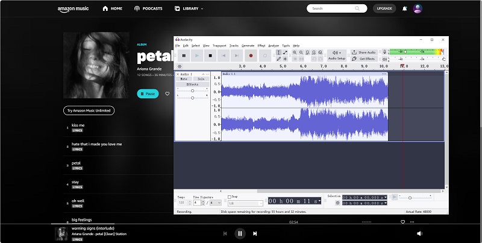Open the Tracks menu in Audacity
This screenshot has width=482, height=243.
click(x=234, y=45)
